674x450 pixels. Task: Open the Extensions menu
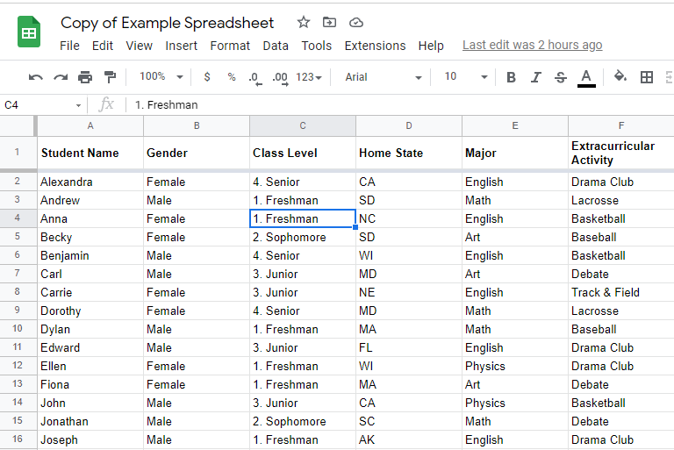click(x=375, y=46)
